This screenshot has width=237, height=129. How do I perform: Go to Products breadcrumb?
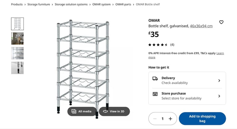click(17, 4)
